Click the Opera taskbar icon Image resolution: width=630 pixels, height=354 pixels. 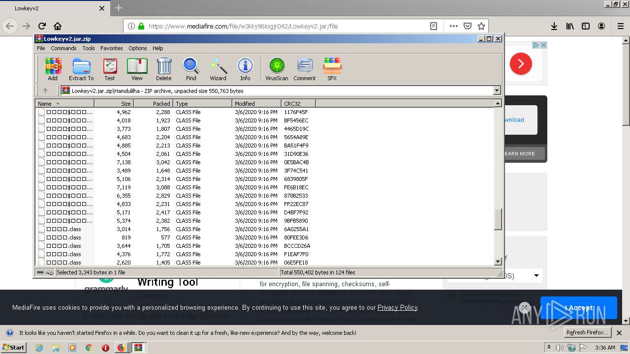pyautogui.click(x=105, y=348)
